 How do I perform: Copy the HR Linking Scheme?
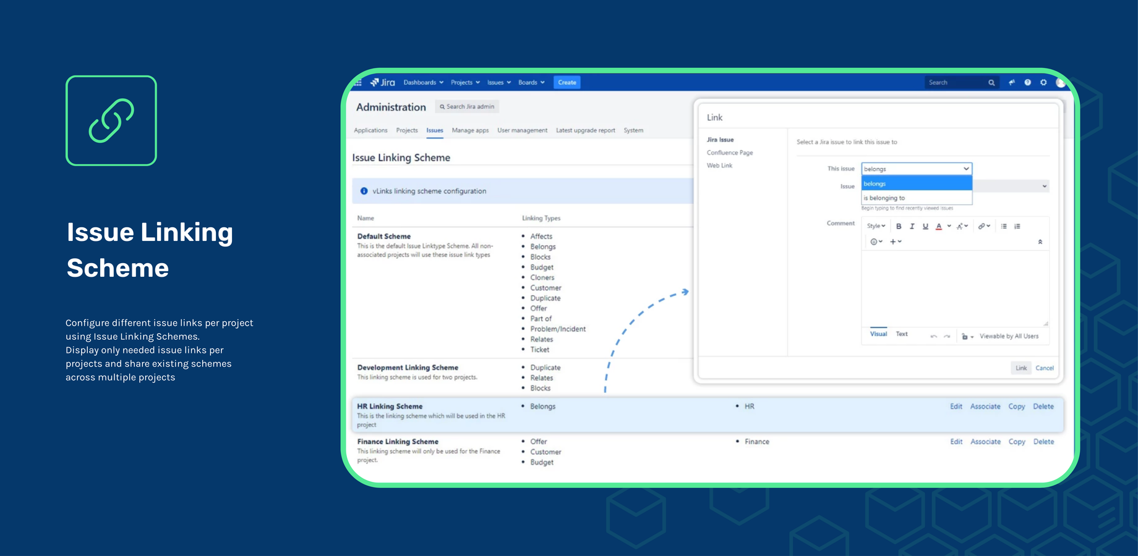click(x=1017, y=406)
